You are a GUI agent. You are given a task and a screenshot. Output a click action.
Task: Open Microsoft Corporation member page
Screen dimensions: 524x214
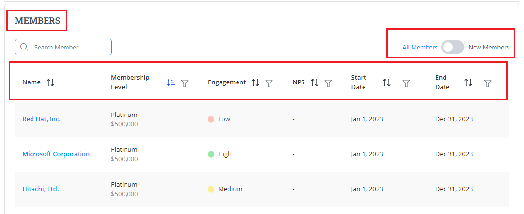pyautogui.click(x=56, y=154)
